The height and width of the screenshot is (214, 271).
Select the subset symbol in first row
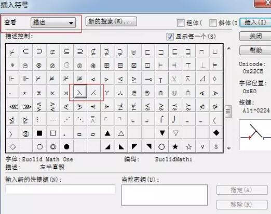coord(26,52)
